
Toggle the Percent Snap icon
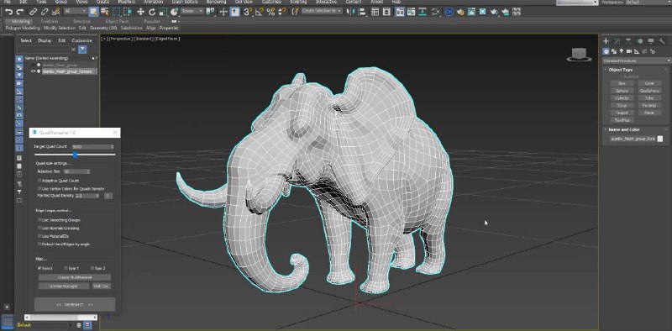pos(270,12)
